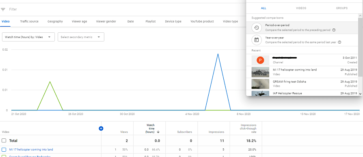This screenshot has width=363, height=157.
Task: Open the Mi 17 helicopter coming into land link
Action: click(31, 150)
